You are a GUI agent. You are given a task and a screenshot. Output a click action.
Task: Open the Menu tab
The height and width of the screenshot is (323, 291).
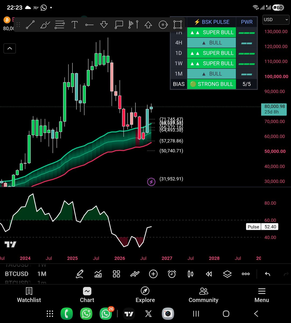[x=262, y=295]
